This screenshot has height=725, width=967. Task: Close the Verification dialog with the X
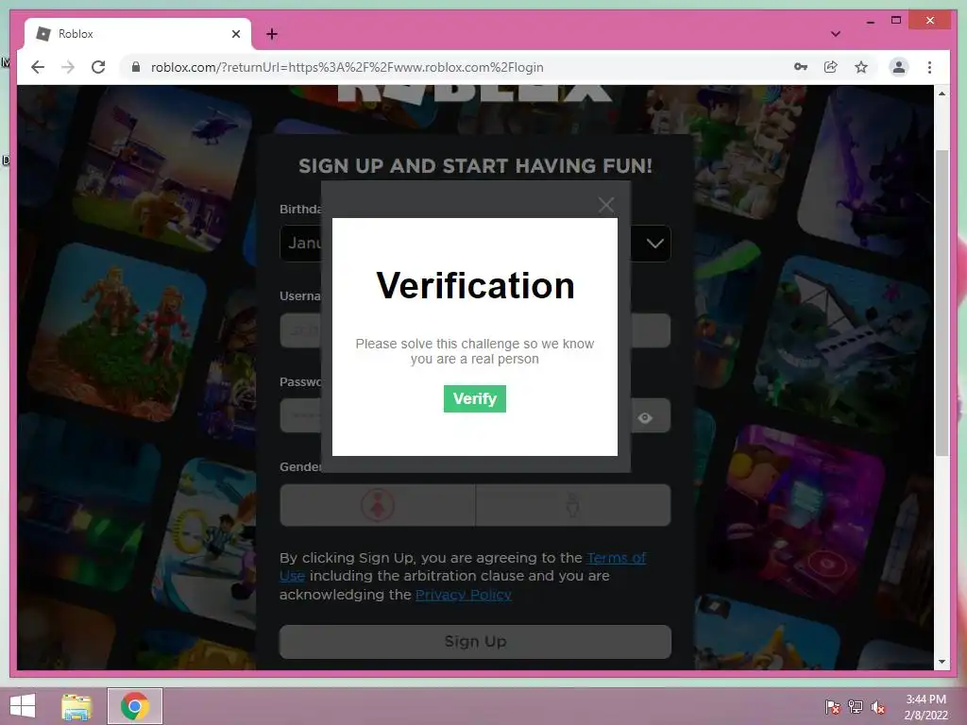point(606,205)
